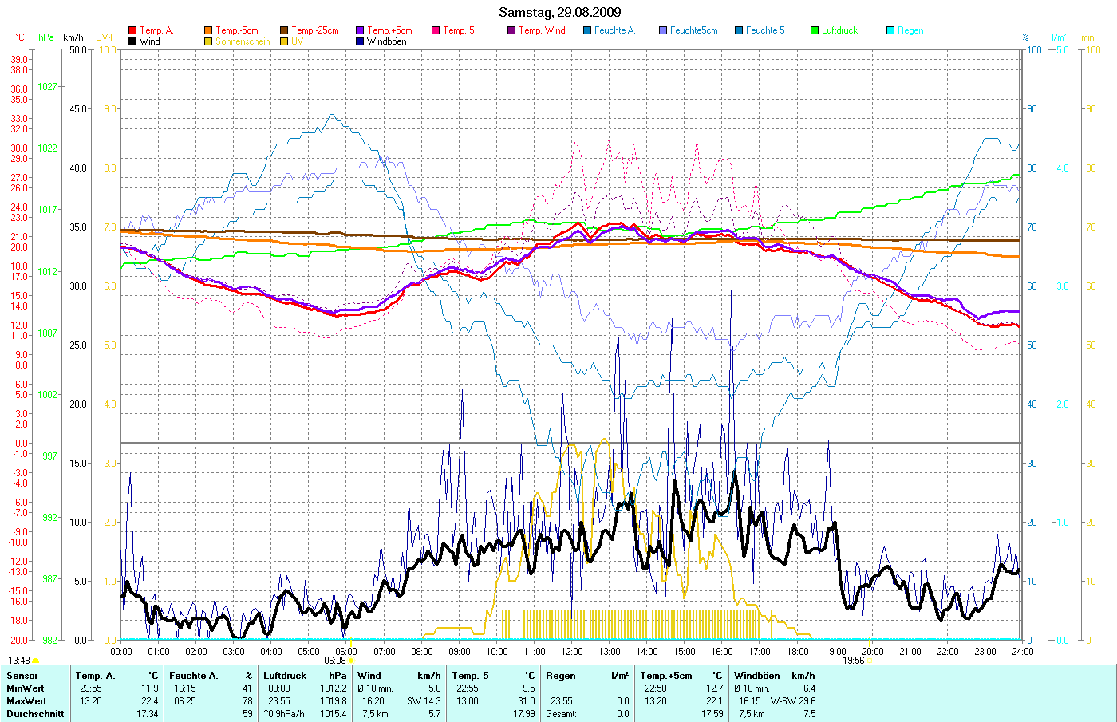The width and height of the screenshot is (1117, 722).
Task: Click the sunset time 19:56 marker
Action: [854, 661]
